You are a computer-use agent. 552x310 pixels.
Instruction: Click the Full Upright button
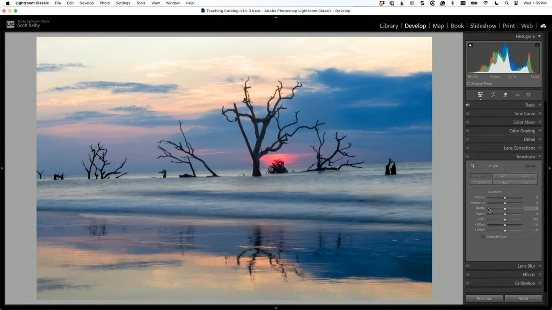(526, 183)
